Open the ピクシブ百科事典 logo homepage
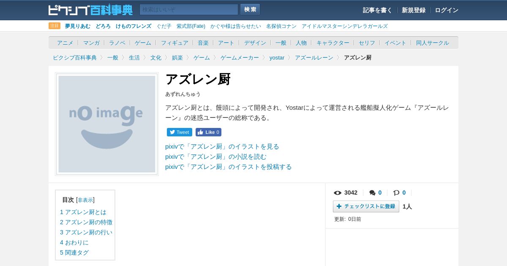The width and height of the screenshot is (507, 266). click(90, 10)
